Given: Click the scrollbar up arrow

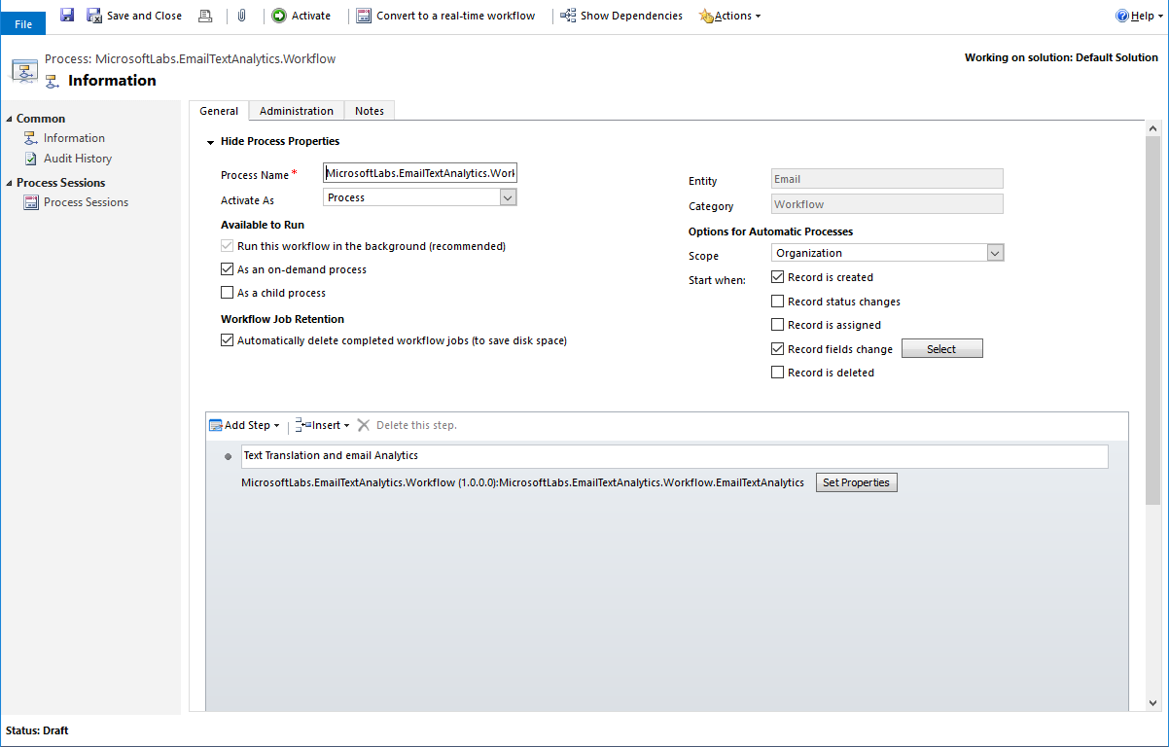Looking at the screenshot, I should coord(1152,128).
